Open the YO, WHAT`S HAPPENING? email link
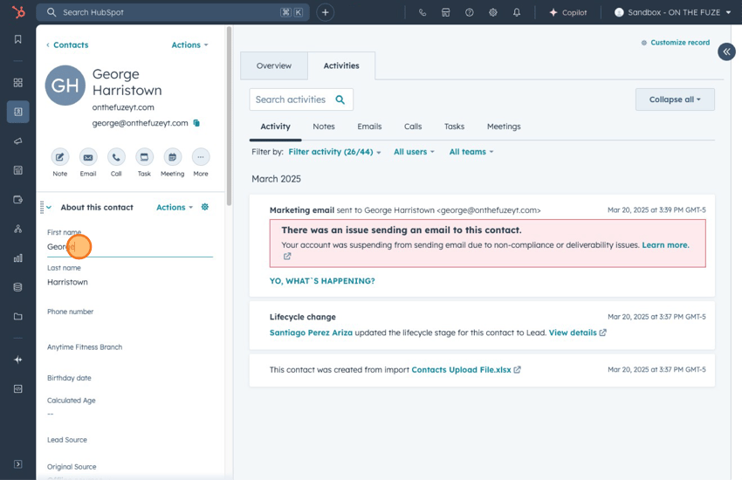 point(322,281)
